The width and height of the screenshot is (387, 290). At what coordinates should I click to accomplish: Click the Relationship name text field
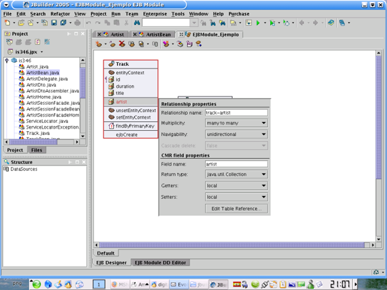(236, 112)
